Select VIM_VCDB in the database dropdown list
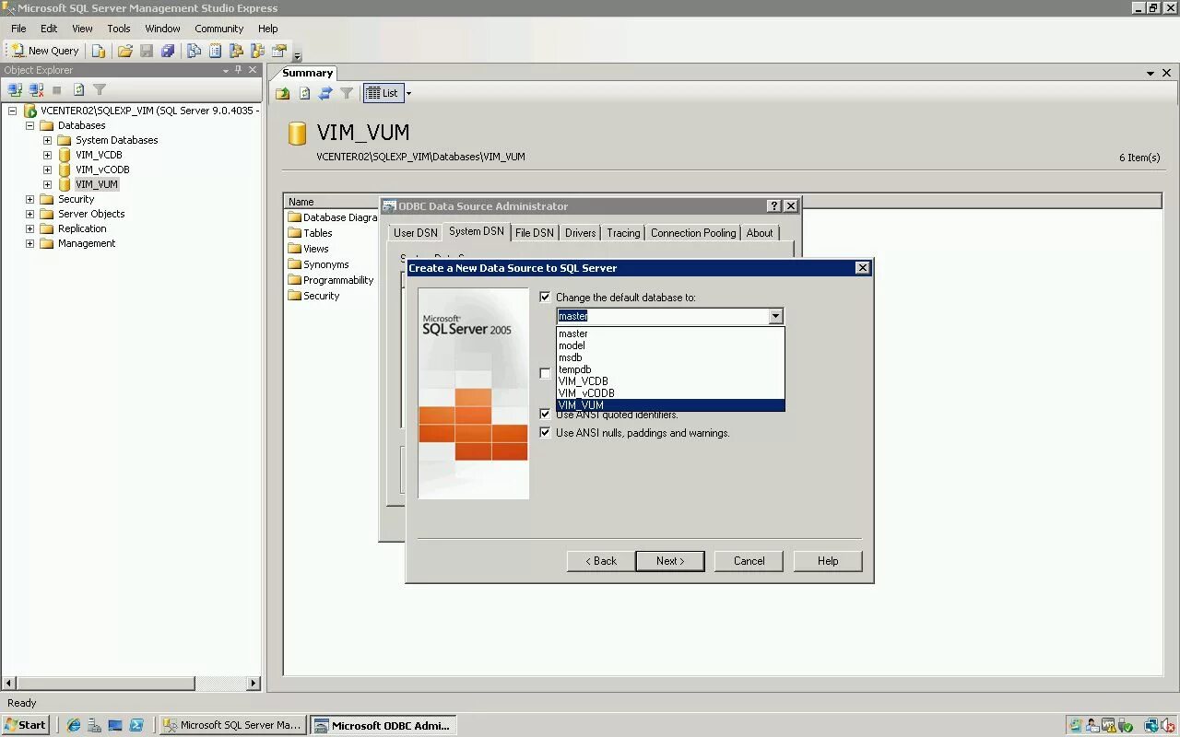 point(670,381)
